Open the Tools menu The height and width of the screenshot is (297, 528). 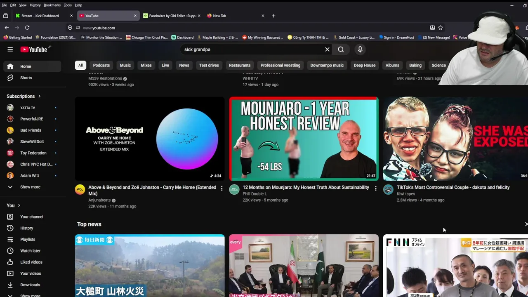pos(68,5)
